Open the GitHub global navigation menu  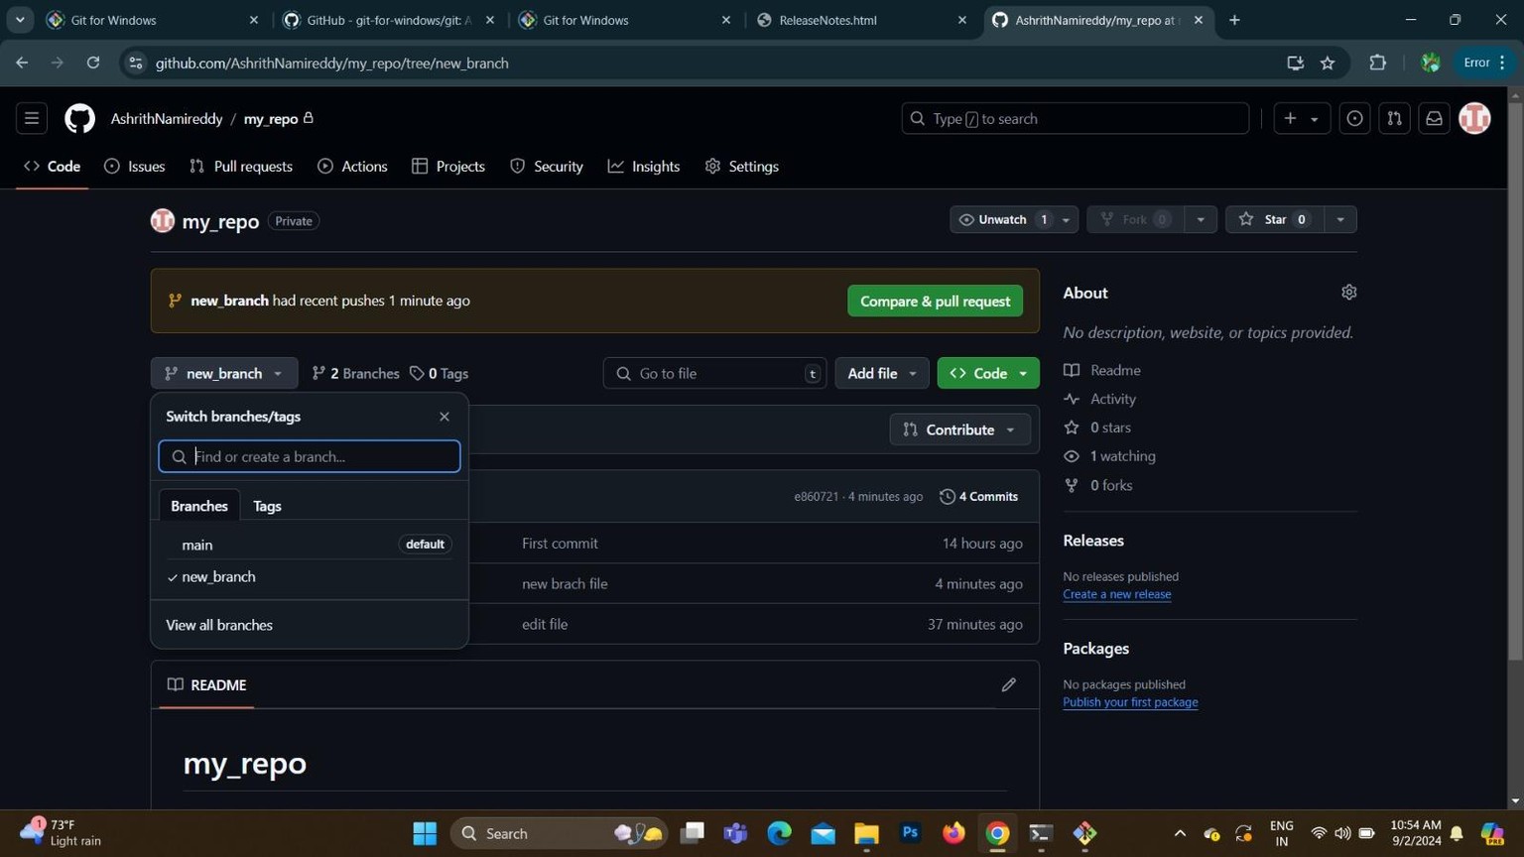(32, 118)
